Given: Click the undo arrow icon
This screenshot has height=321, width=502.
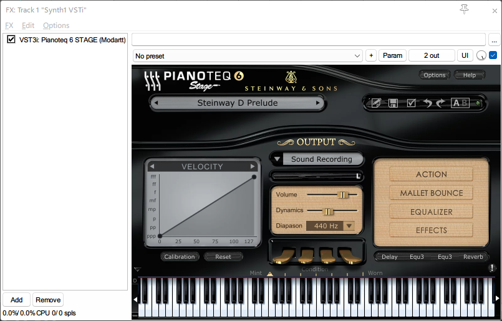Looking at the screenshot, I should click(427, 103).
